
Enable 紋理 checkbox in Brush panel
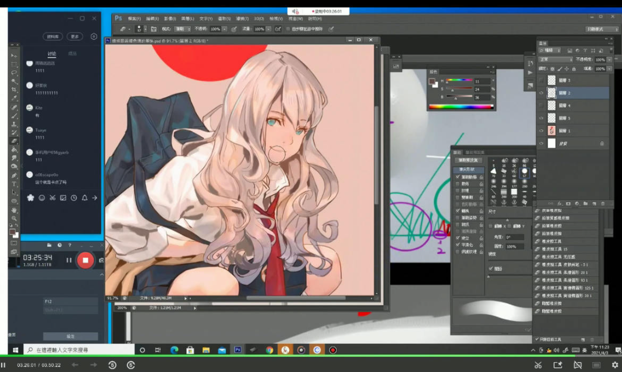point(458,190)
